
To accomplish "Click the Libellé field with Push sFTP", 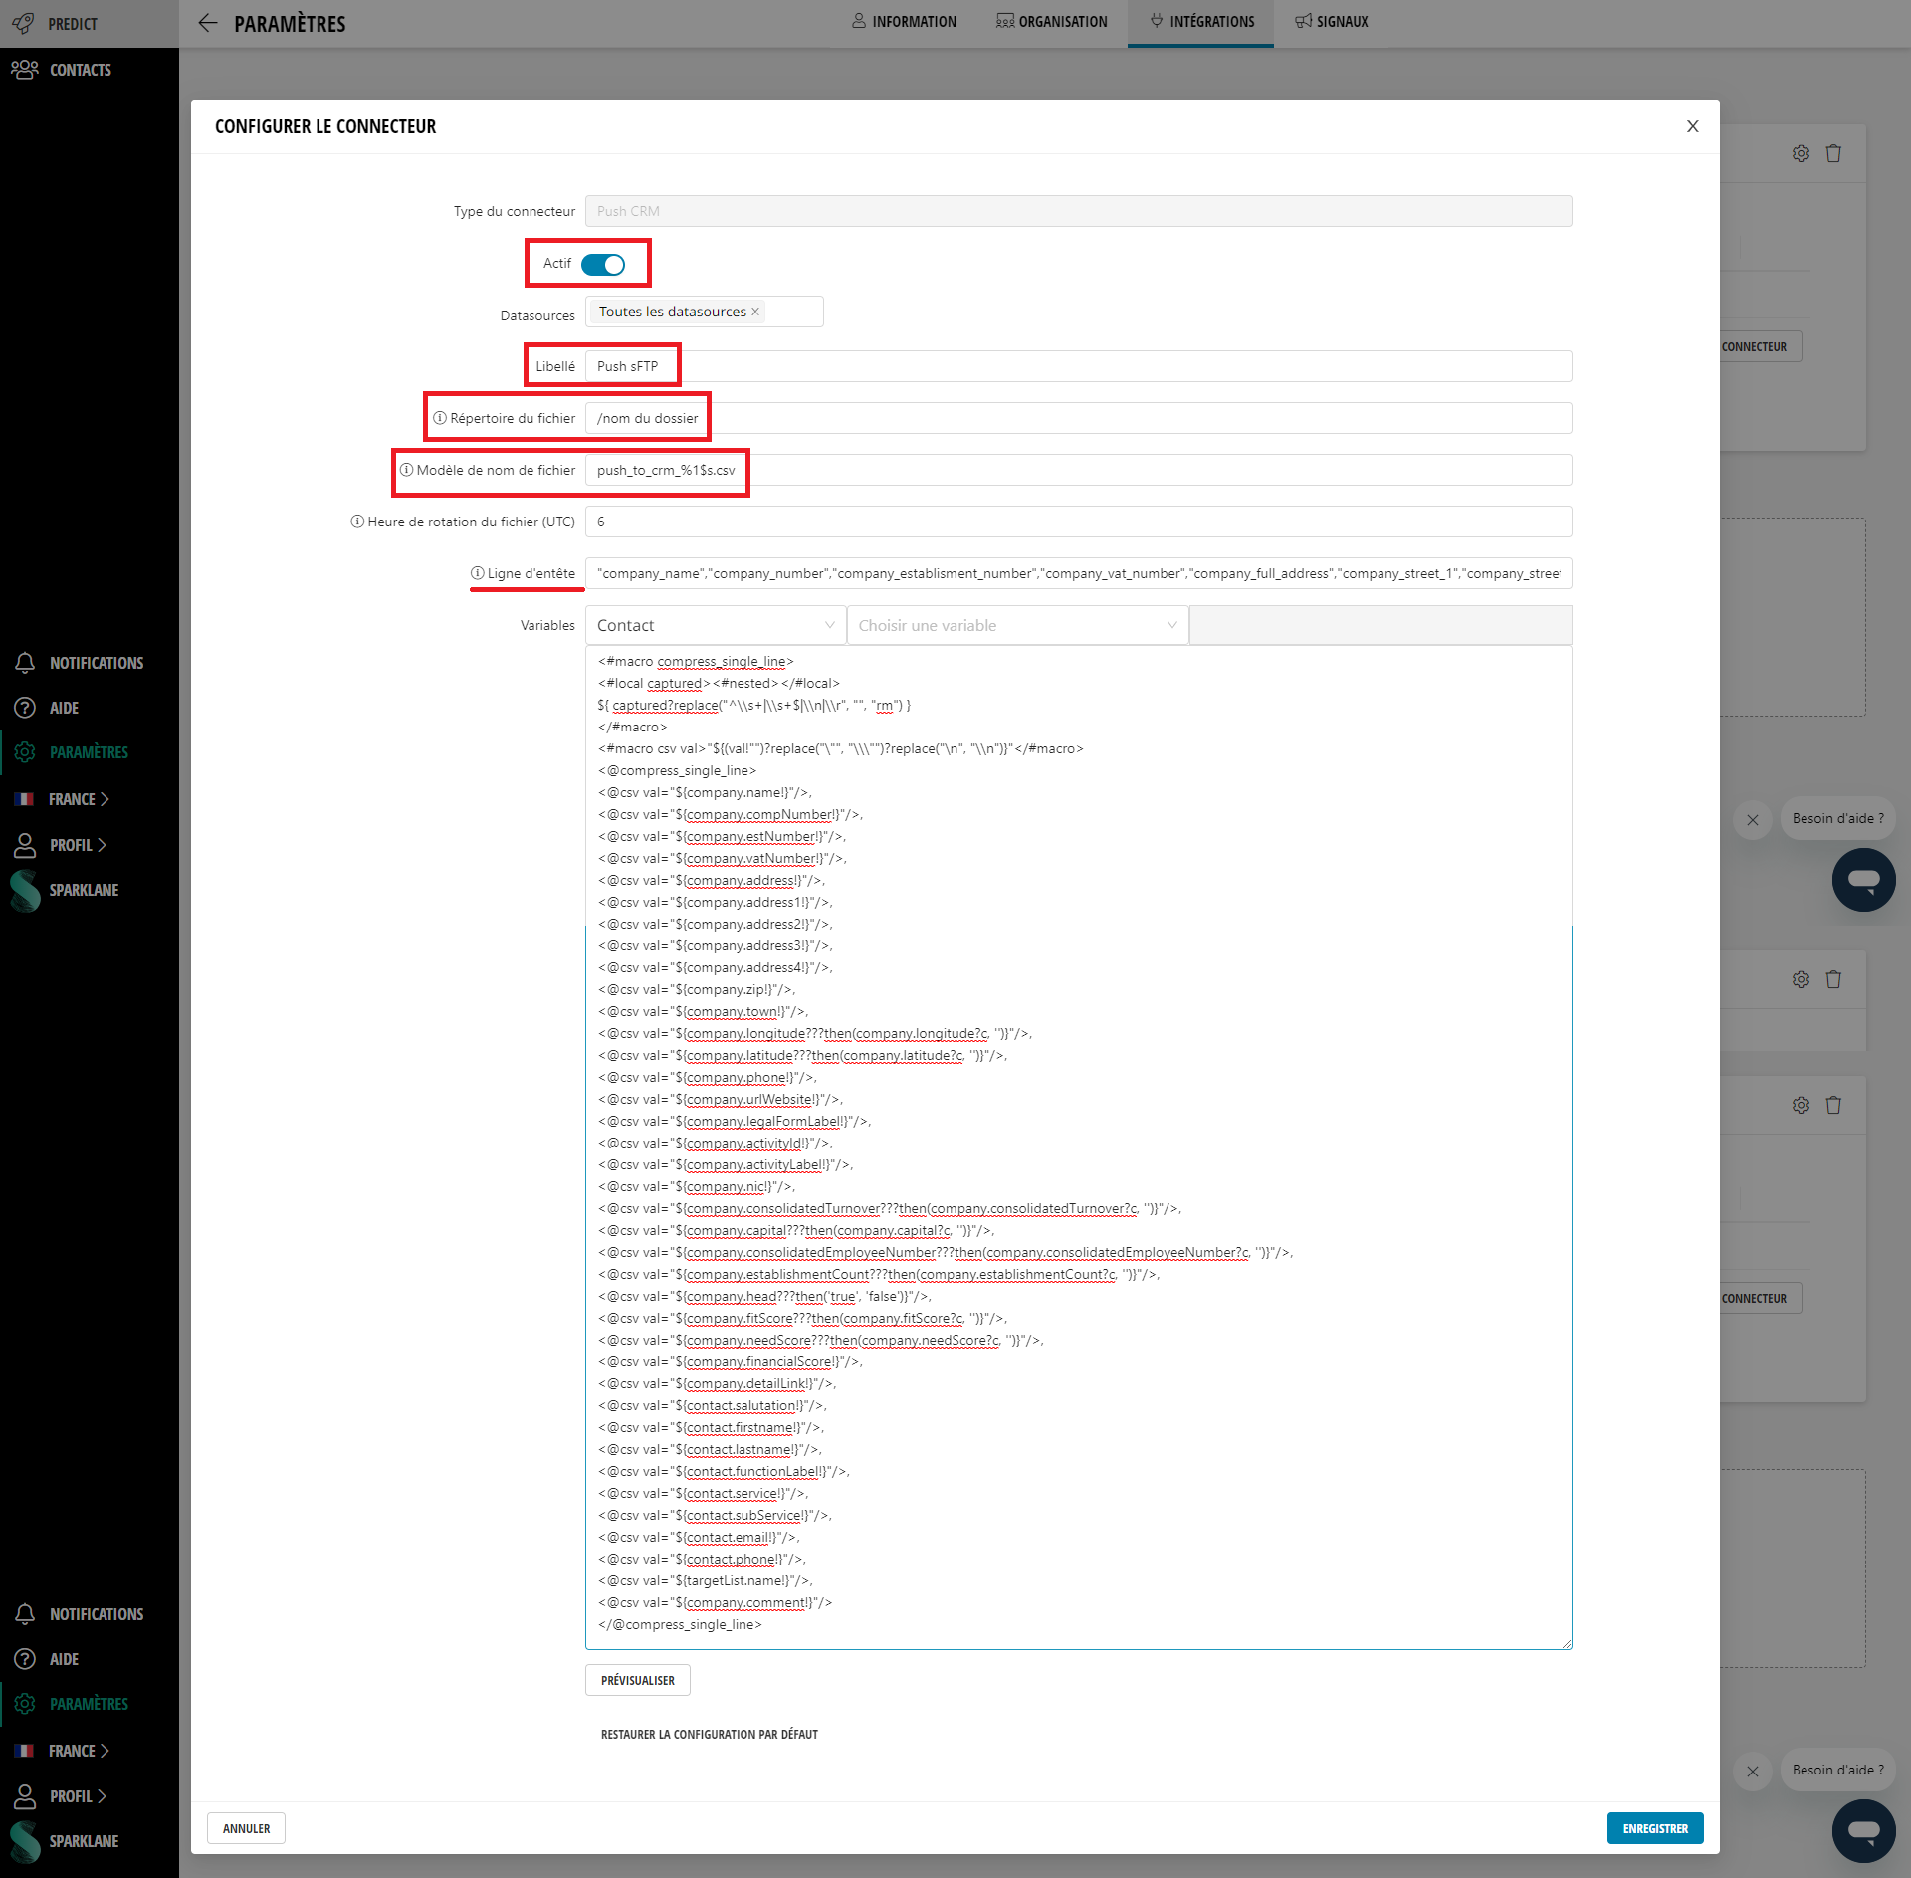I will click(x=1078, y=366).
